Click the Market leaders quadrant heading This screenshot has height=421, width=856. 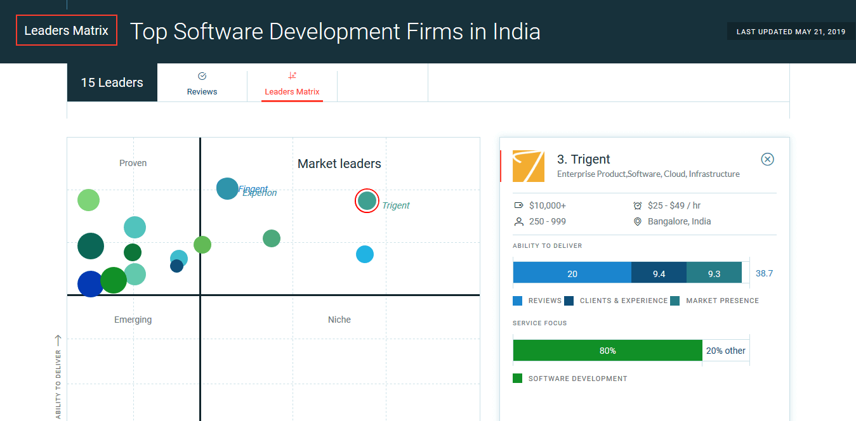click(x=339, y=164)
